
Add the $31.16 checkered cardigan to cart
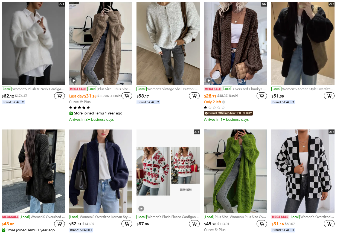329,224
